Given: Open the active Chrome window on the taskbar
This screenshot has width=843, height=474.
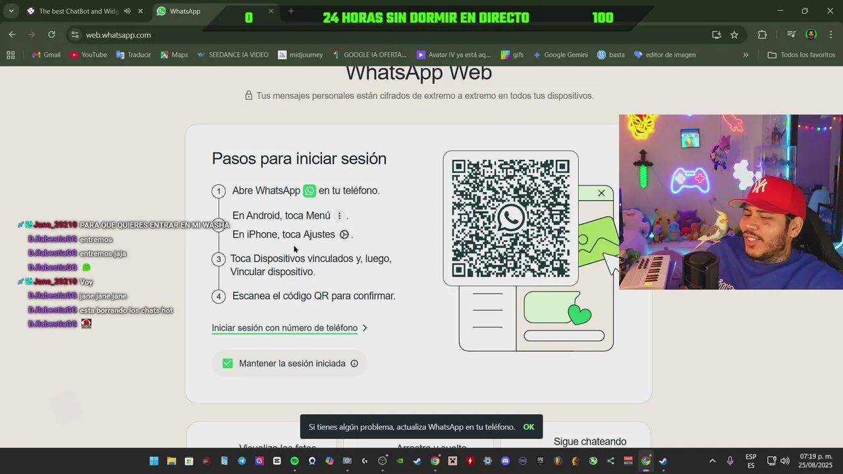Looking at the screenshot, I should coord(646,461).
